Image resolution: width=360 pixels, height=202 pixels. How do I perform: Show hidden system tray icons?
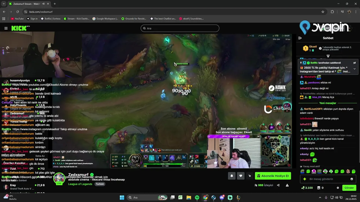pyautogui.click(x=320, y=198)
